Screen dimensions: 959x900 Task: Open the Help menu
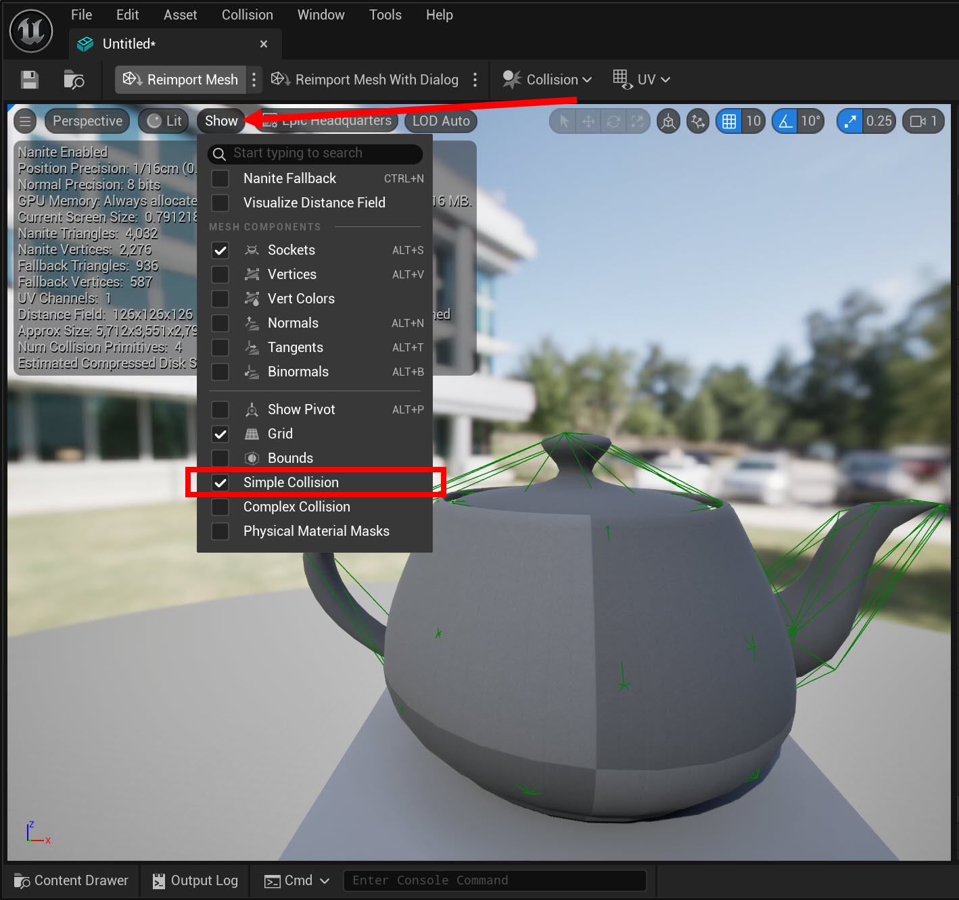pyautogui.click(x=440, y=15)
